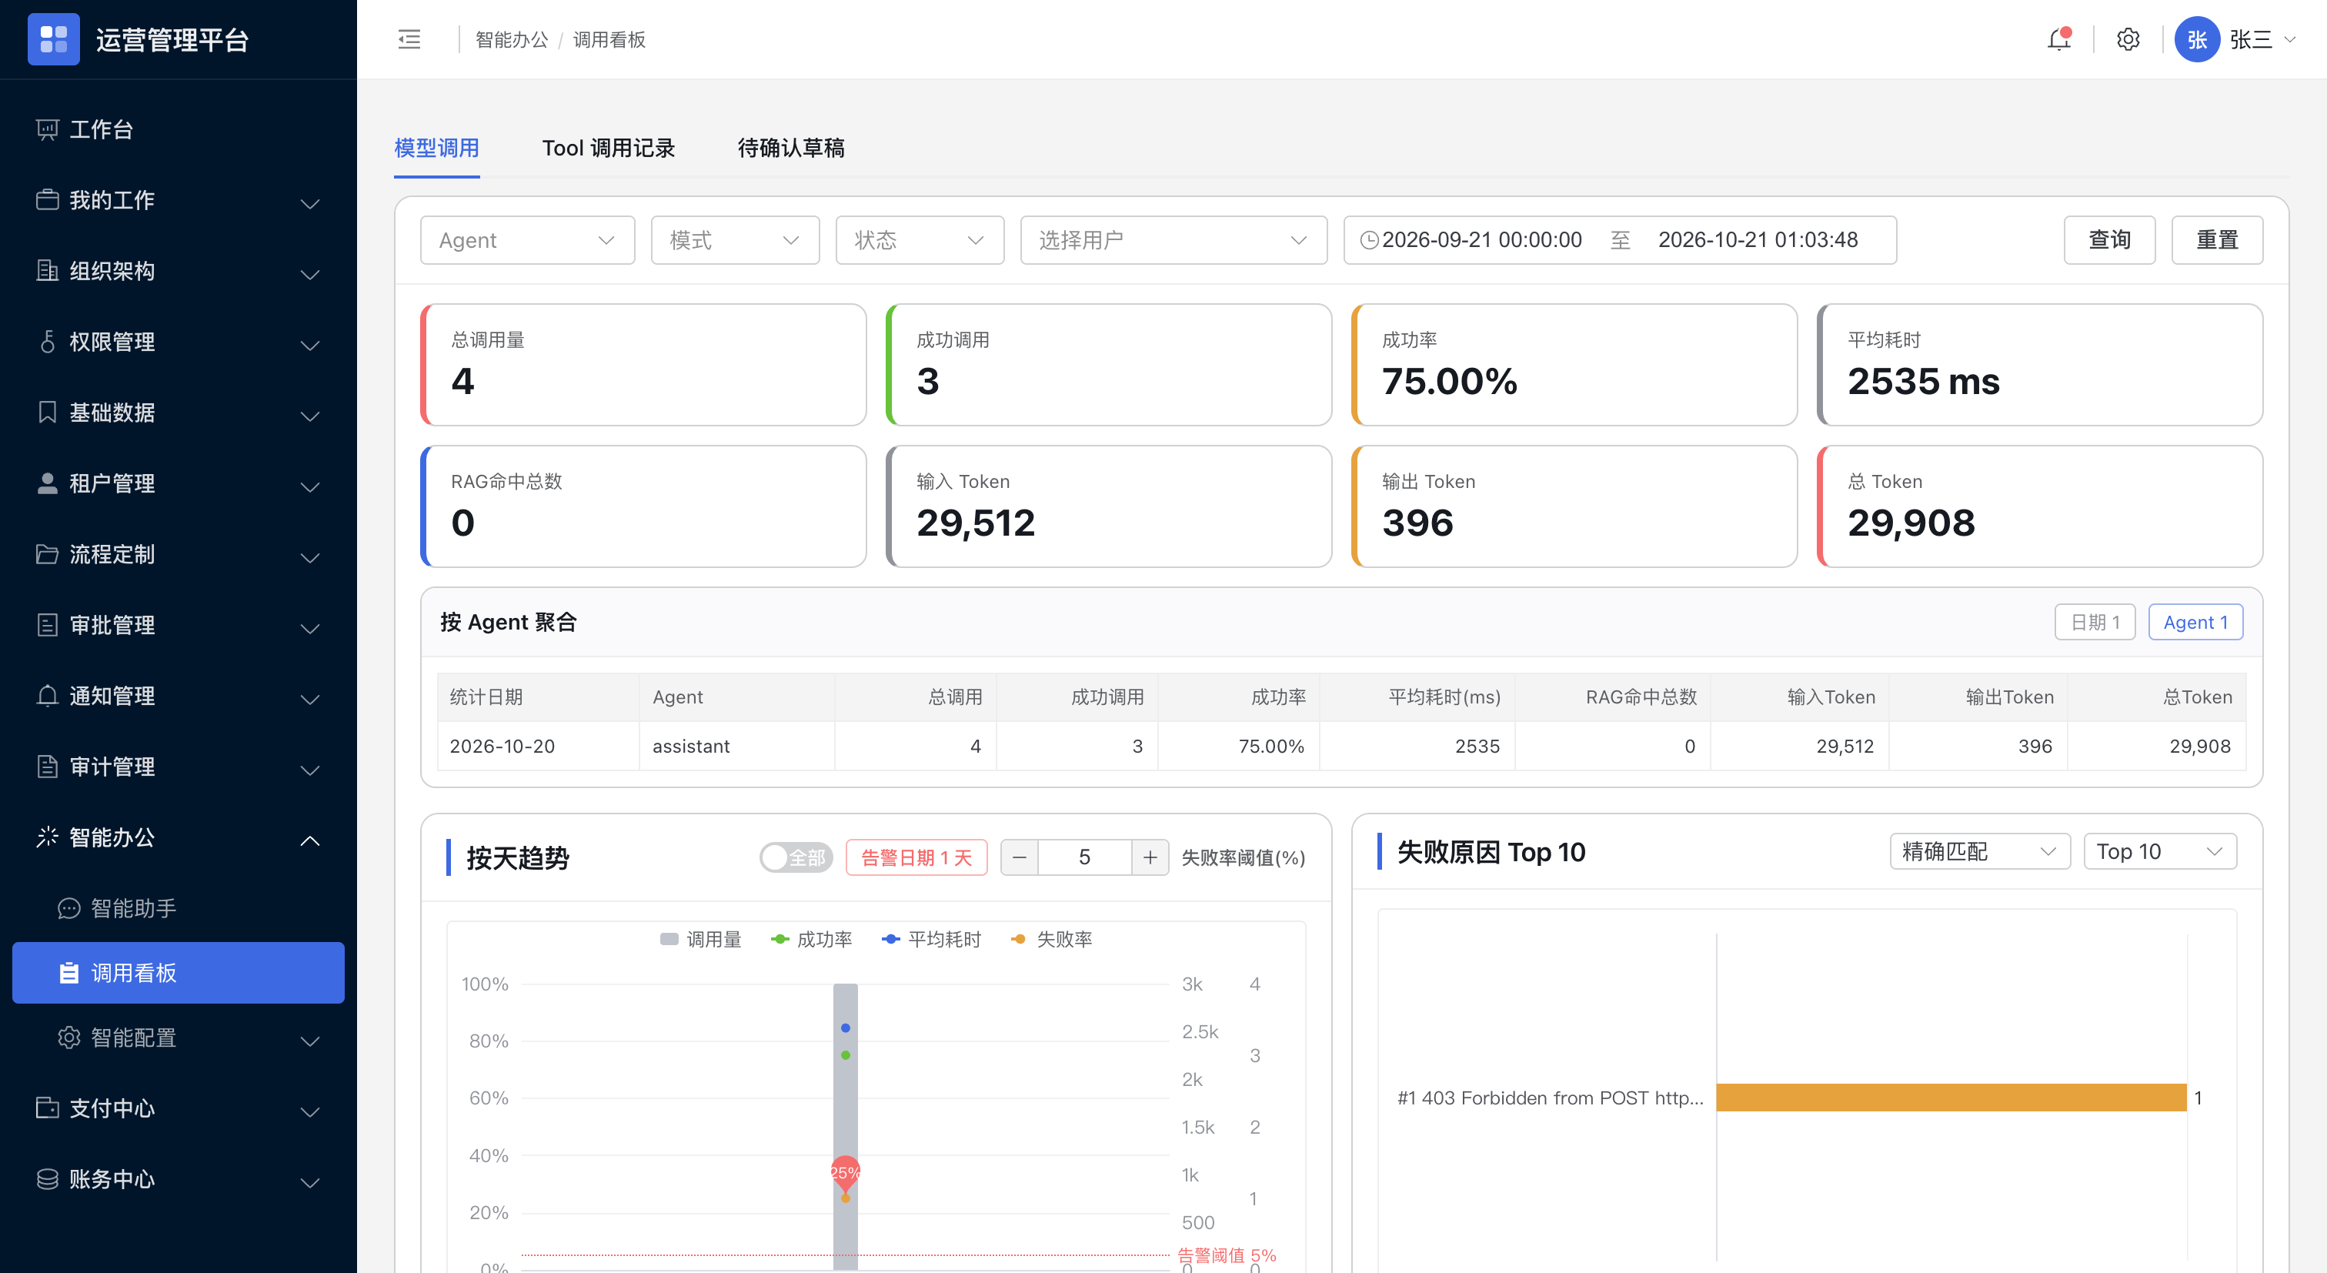2327x1273 pixels.
Task: Click the sidebar collapse menu icon
Action: [409, 38]
